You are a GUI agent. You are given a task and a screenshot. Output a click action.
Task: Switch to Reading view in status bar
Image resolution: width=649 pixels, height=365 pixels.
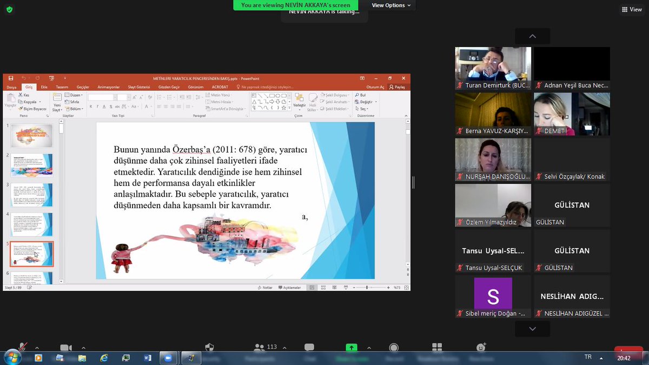[x=335, y=288]
